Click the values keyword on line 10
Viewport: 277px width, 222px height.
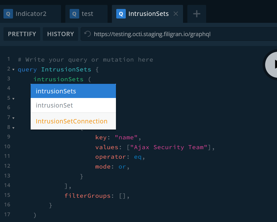tap(107, 147)
